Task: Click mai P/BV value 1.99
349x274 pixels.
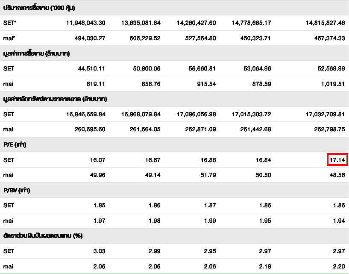Action: [209, 221]
